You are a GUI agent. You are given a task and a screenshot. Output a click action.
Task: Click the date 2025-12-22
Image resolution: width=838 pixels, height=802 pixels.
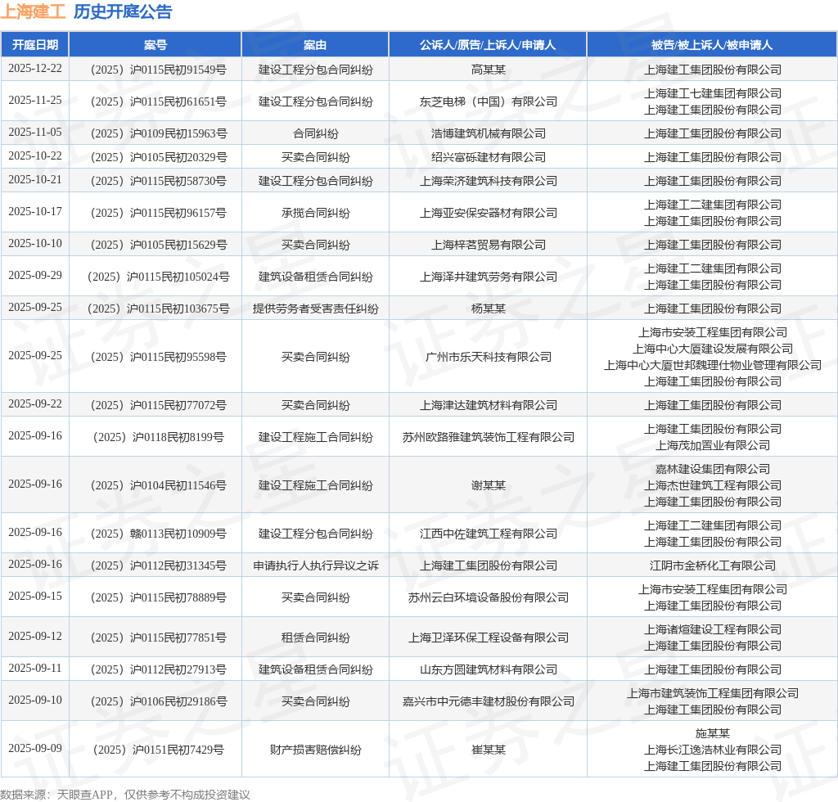coord(35,69)
